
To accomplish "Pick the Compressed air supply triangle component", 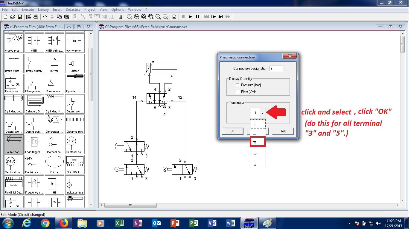I will pyautogui.click(x=54, y=83).
